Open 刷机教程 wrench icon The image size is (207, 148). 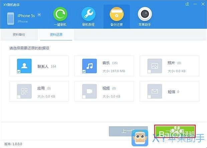[88, 14]
